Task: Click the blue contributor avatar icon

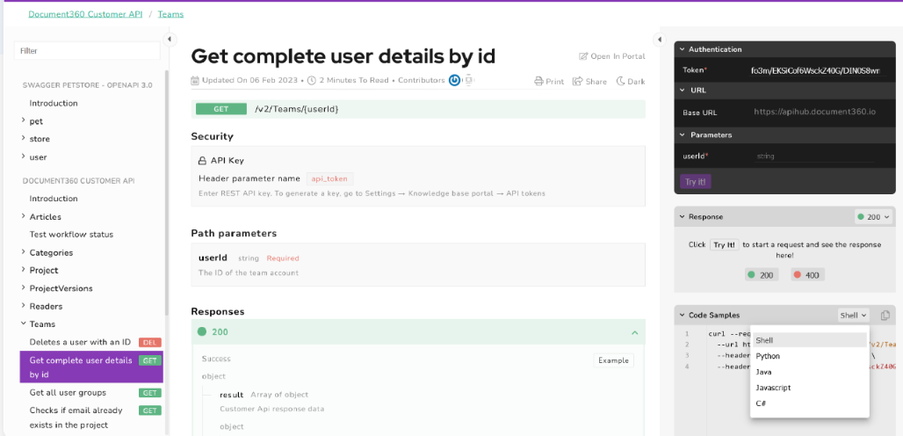Action: click(454, 80)
